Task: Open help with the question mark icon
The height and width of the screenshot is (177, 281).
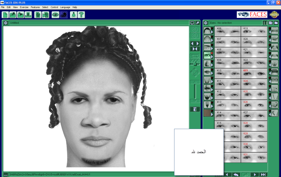Action: tap(81, 15)
